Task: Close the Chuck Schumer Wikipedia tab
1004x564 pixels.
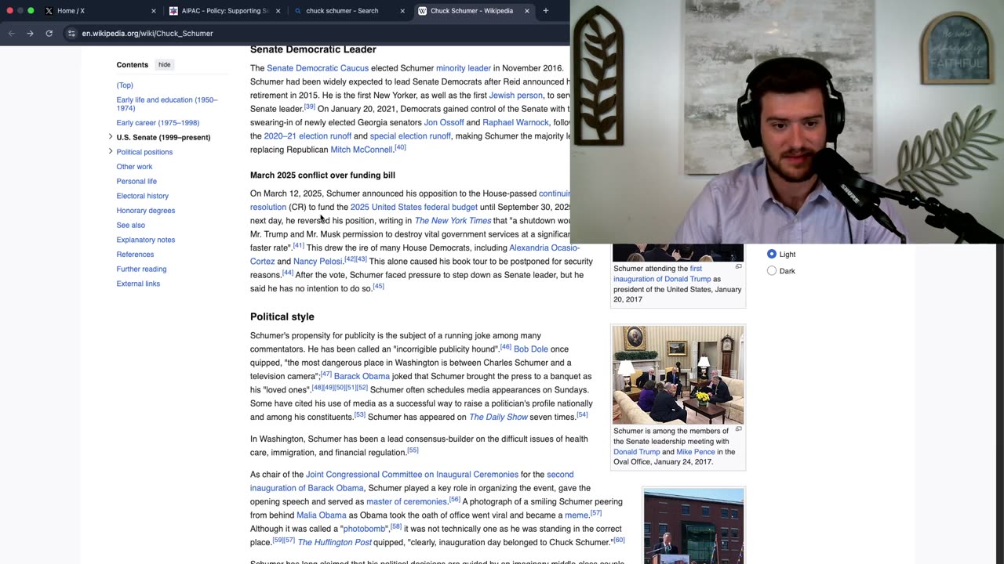Action: pos(527,11)
